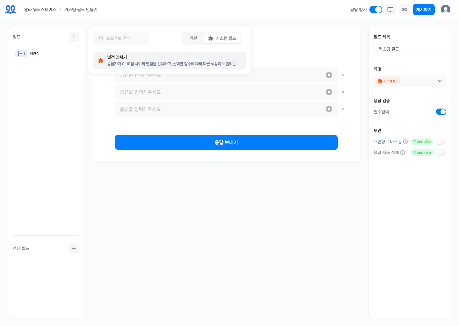The image size is (459, 326).
Task: Open user profile avatar menu
Action: point(446,10)
